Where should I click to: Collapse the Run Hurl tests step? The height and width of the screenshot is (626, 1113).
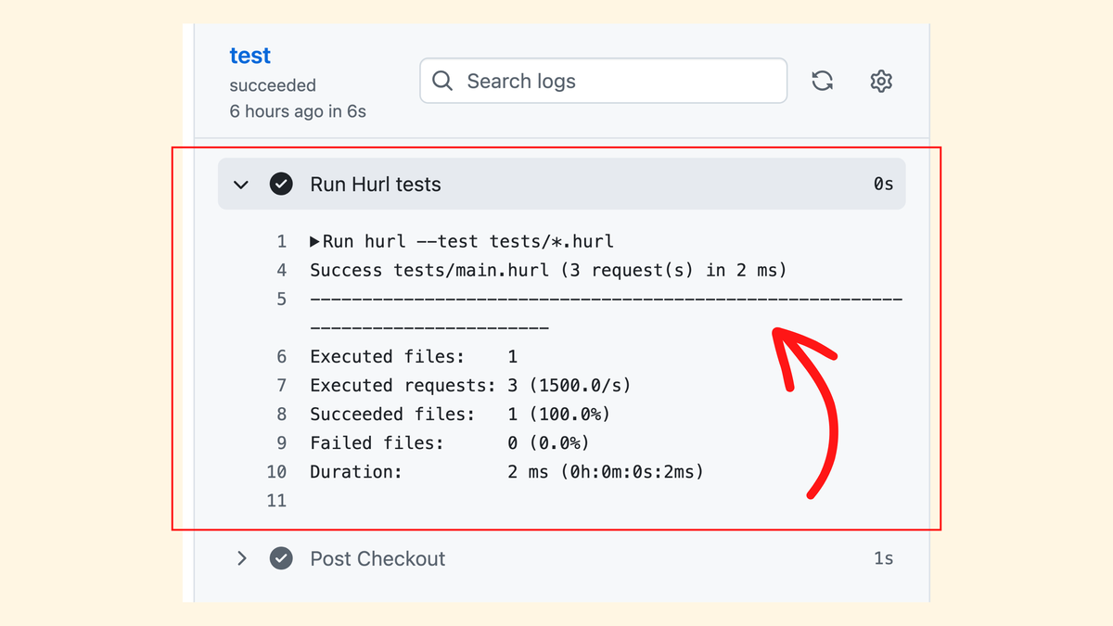point(241,185)
